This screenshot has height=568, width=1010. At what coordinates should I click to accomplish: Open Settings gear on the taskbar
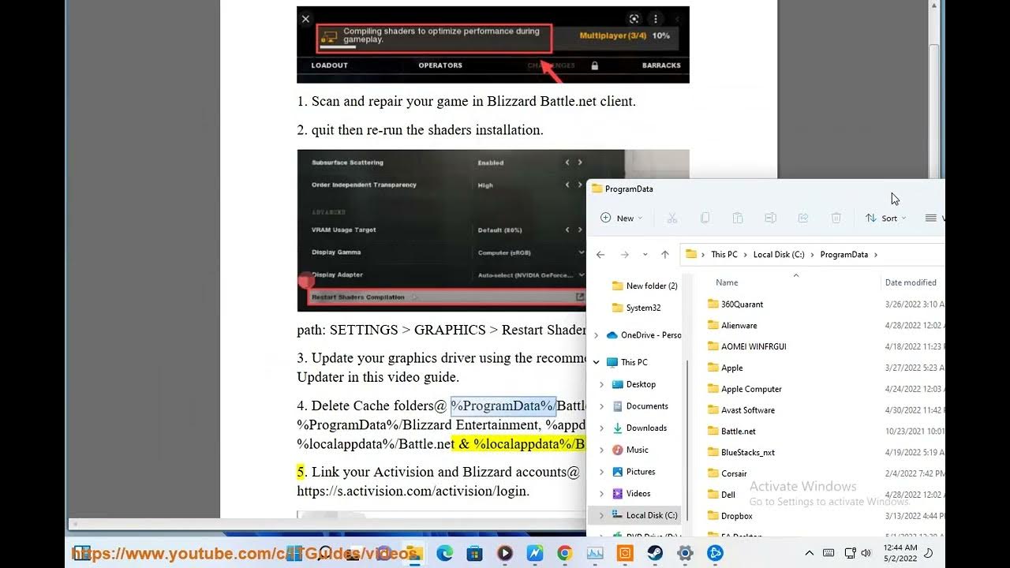click(x=685, y=553)
